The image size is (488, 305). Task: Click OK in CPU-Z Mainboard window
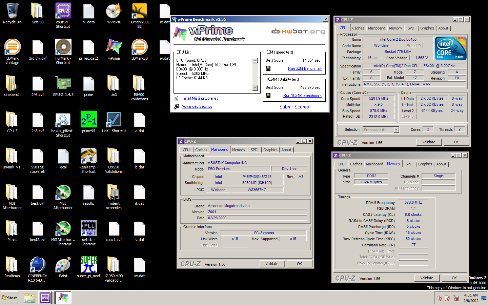tap(299, 264)
